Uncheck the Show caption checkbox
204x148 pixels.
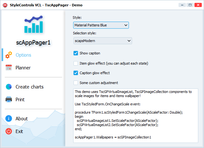click(76, 53)
